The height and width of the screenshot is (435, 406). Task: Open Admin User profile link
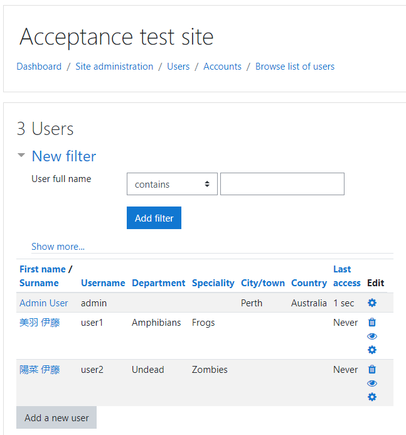tap(43, 303)
